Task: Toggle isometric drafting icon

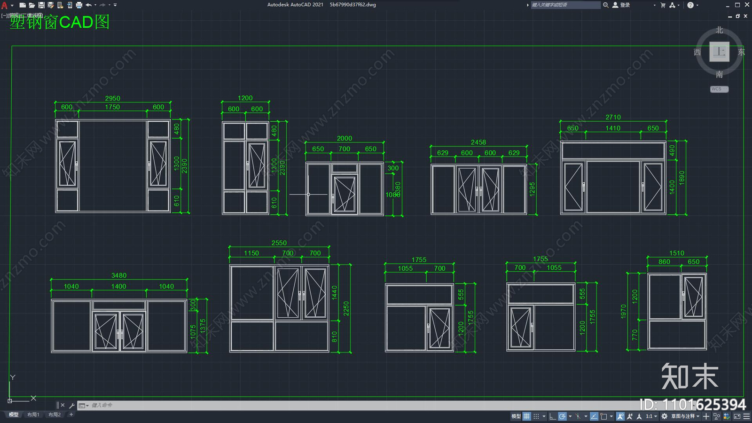Action: pyautogui.click(x=578, y=416)
